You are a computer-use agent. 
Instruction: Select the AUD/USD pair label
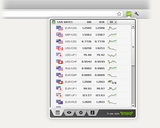71,69
